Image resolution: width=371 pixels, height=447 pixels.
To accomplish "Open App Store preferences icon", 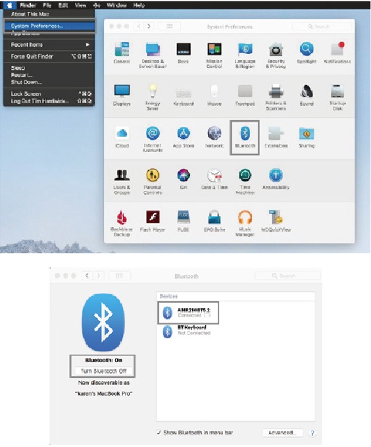I will (184, 138).
